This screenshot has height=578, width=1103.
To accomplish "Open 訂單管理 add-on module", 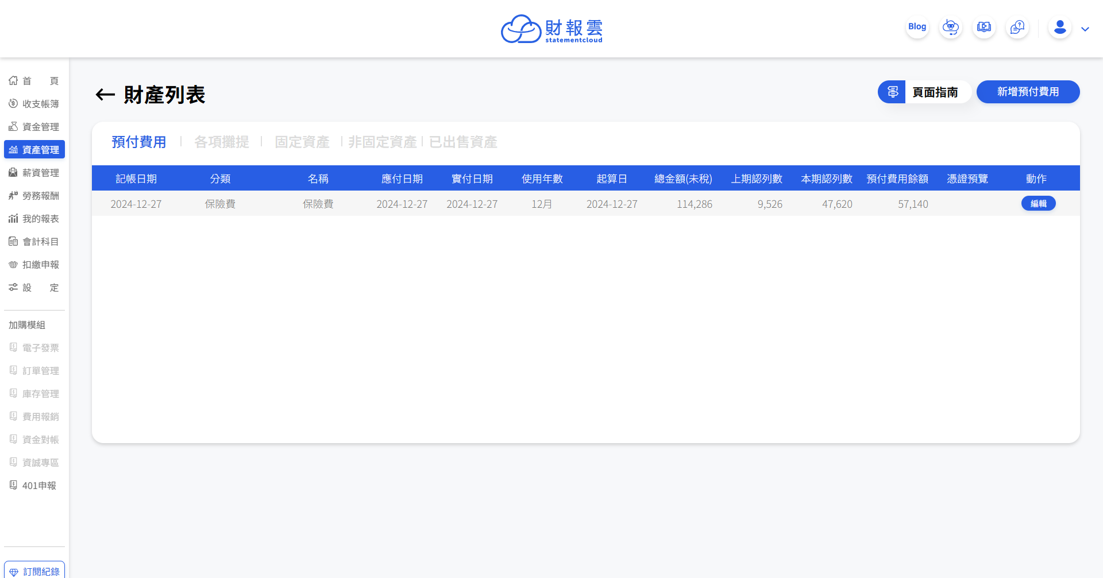I will (34, 371).
